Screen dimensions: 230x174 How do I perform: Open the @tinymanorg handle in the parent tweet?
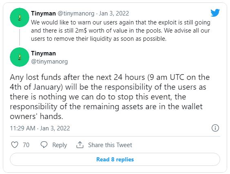point(76,13)
